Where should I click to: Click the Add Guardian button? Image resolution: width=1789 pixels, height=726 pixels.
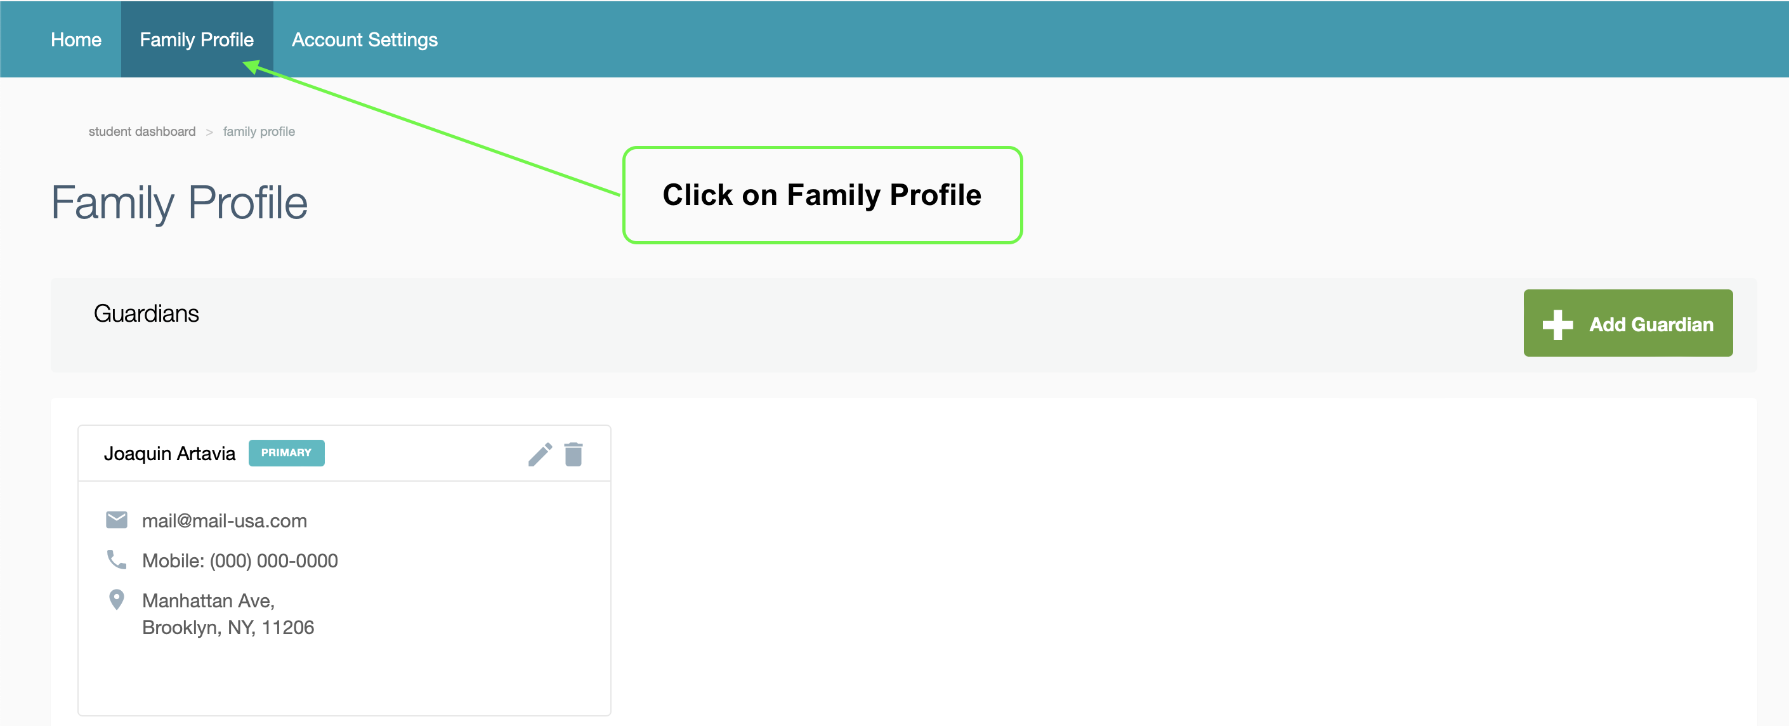(1628, 323)
